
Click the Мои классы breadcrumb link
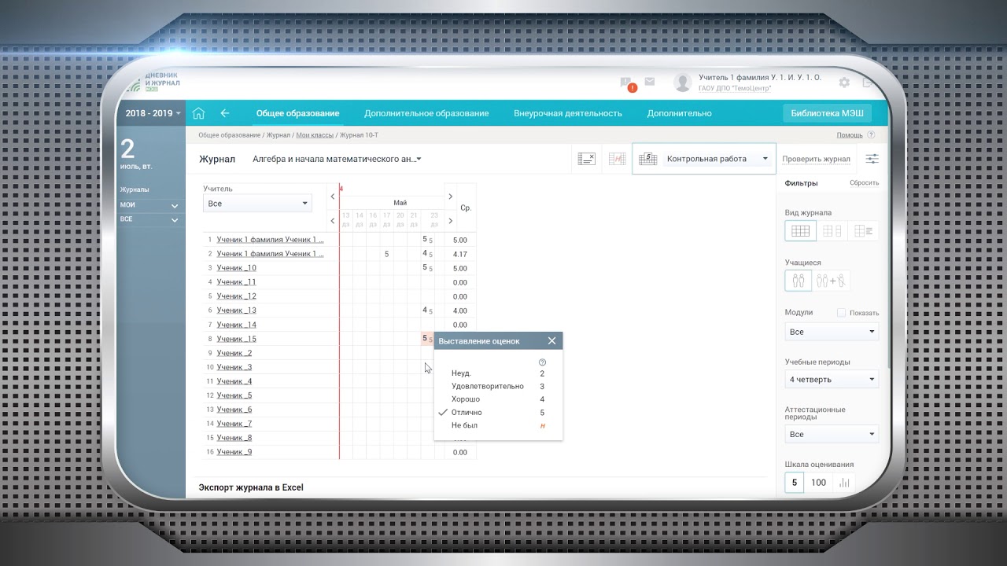[315, 135]
